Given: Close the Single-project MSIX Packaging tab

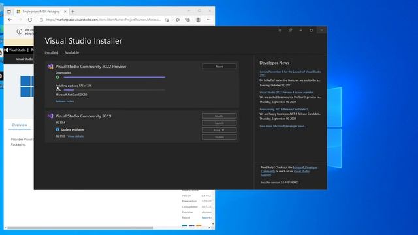Looking at the screenshot, I should [65, 12].
